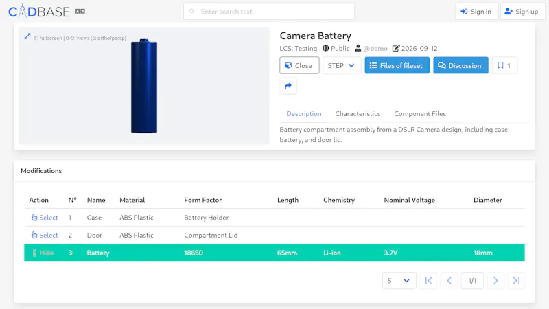The width and height of the screenshot is (549, 309).
Task: Click the Material column header
Action: pyautogui.click(x=132, y=200)
